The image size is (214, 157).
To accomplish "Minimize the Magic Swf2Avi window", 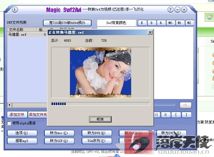I will point(177,10).
